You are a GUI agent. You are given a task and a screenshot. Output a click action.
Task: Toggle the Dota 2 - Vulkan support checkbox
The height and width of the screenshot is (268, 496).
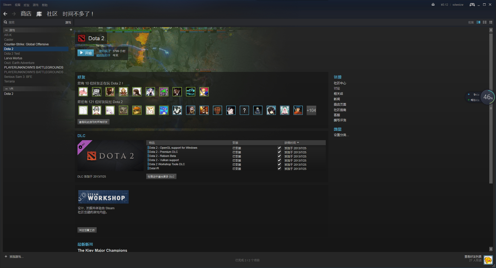[279, 160]
